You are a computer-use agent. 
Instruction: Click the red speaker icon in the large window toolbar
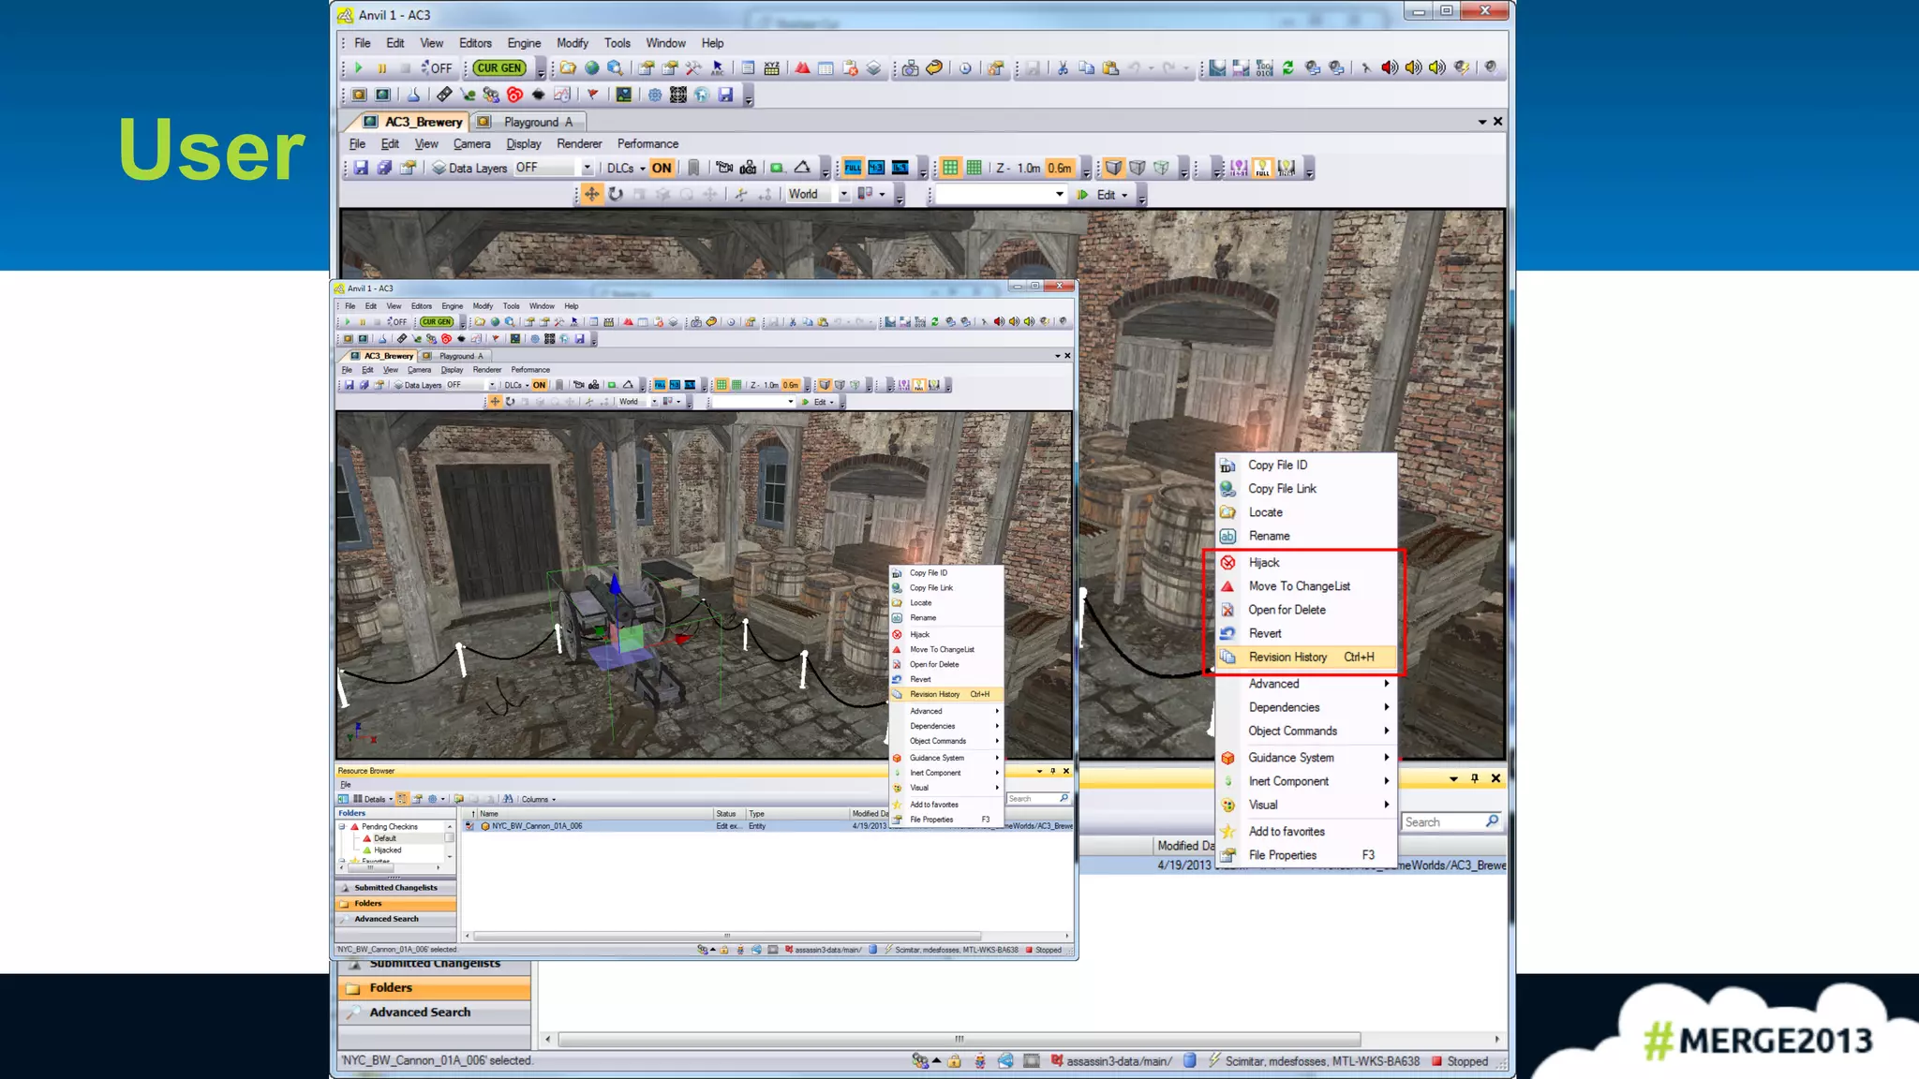(x=1390, y=67)
